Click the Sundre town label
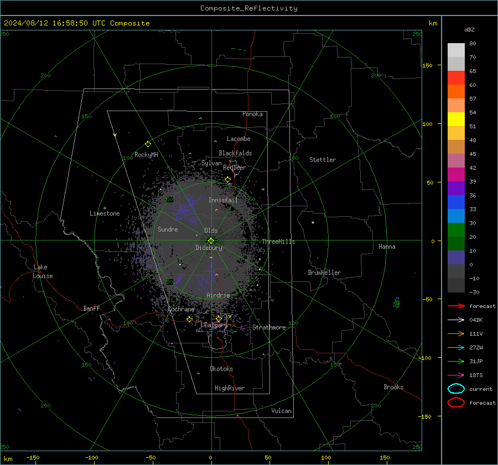498x465 pixels. (168, 229)
